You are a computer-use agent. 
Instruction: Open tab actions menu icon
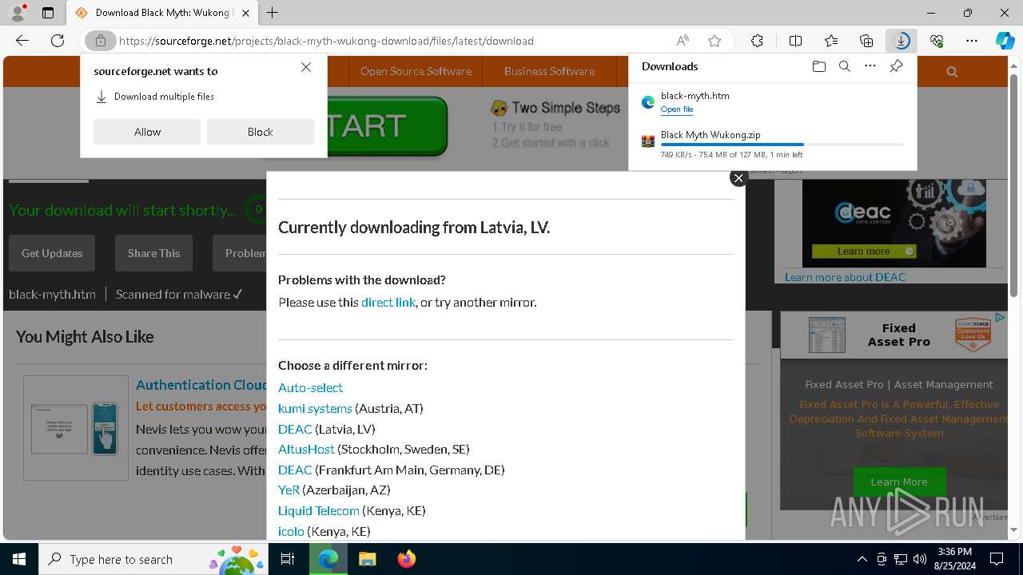click(48, 13)
